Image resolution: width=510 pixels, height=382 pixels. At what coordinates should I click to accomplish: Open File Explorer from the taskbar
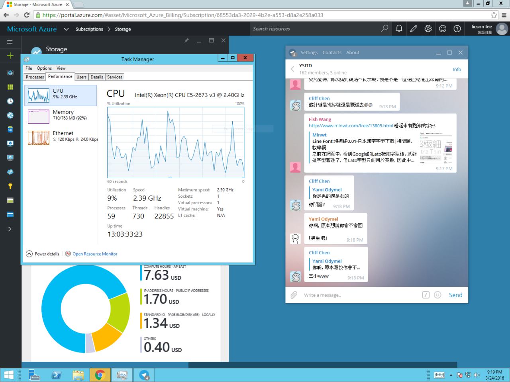(78, 375)
